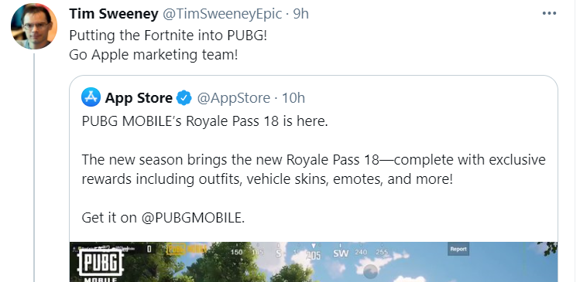
Task: Click the 205 compass bearing indicator
Action: click(314, 255)
